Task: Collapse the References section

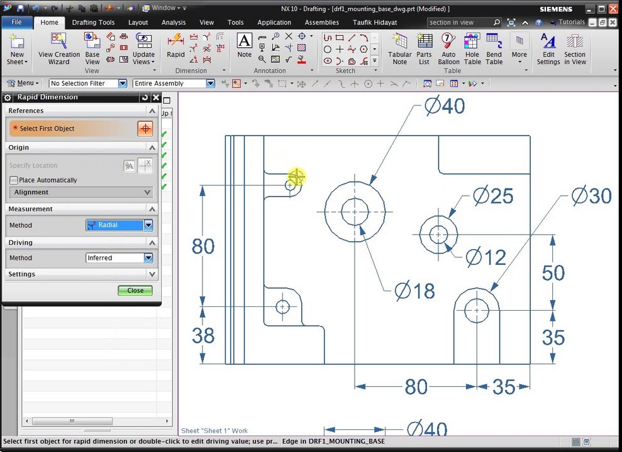Action: point(152,111)
